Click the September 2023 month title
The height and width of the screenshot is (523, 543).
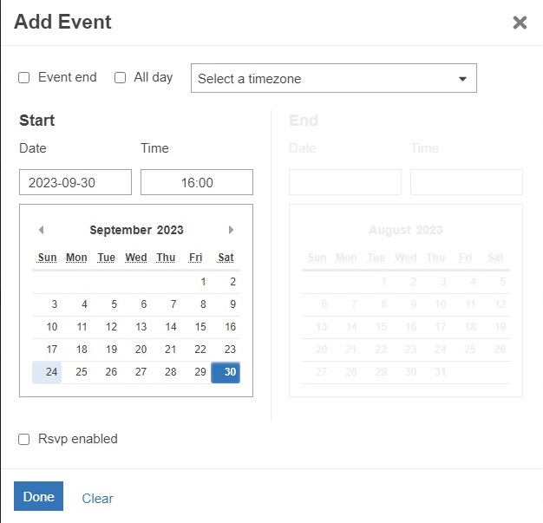tap(136, 230)
